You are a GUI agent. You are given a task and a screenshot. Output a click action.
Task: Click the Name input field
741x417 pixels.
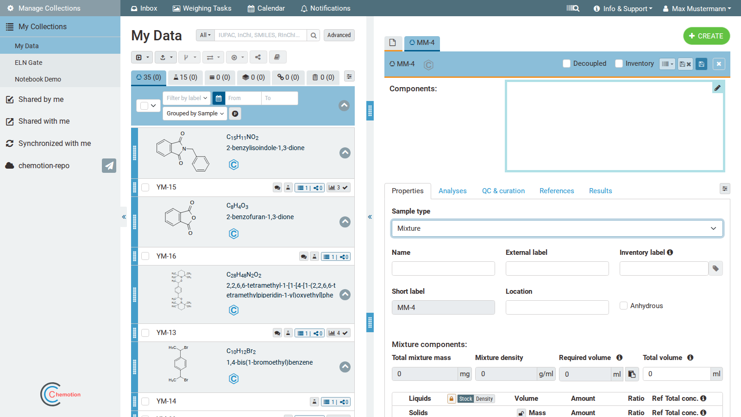point(443,269)
